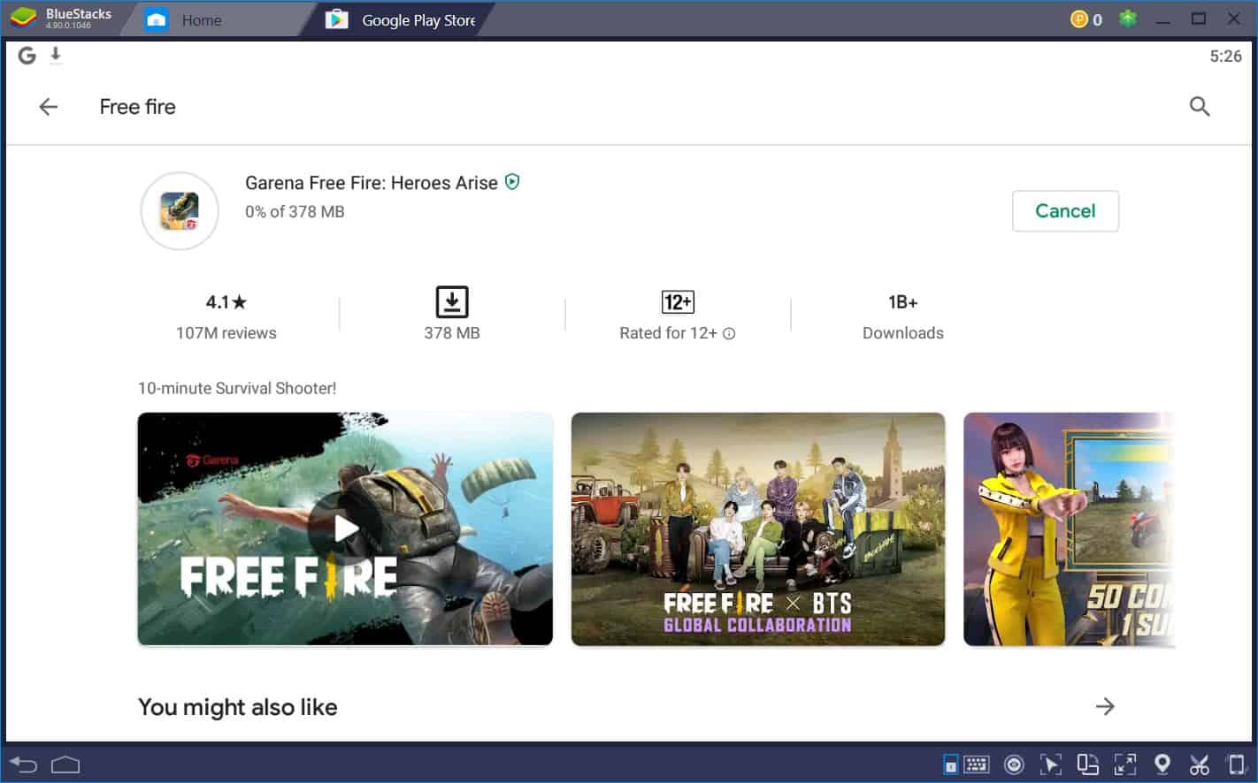Click the shake device phone icon
Image resolution: width=1258 pixels, height=783 pixels.
click(x=1236, y=764)
